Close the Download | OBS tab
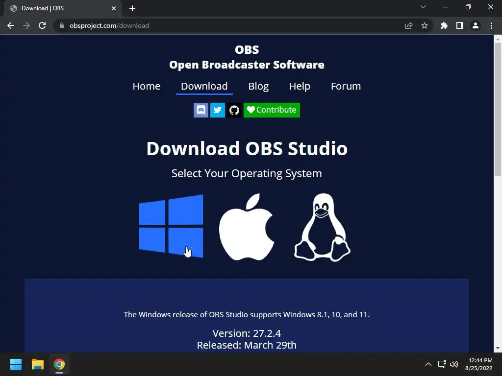The height and width of the screenshot is (376, 502). pyautogui.click(x=114, y=8)
